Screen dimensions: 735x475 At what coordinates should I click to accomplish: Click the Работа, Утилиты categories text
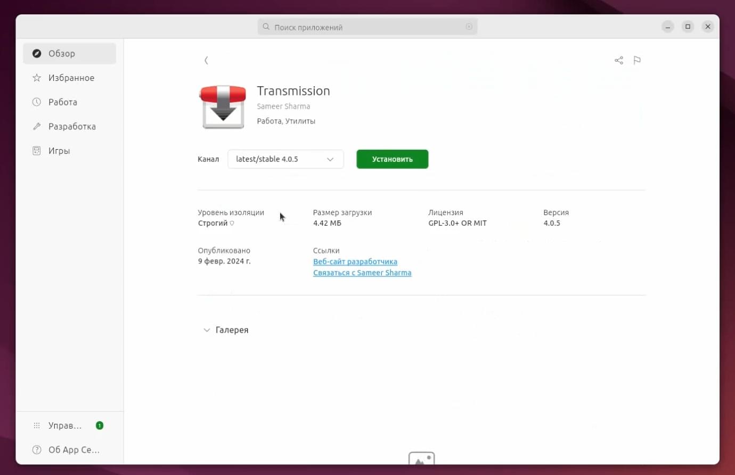click(286, 121)
